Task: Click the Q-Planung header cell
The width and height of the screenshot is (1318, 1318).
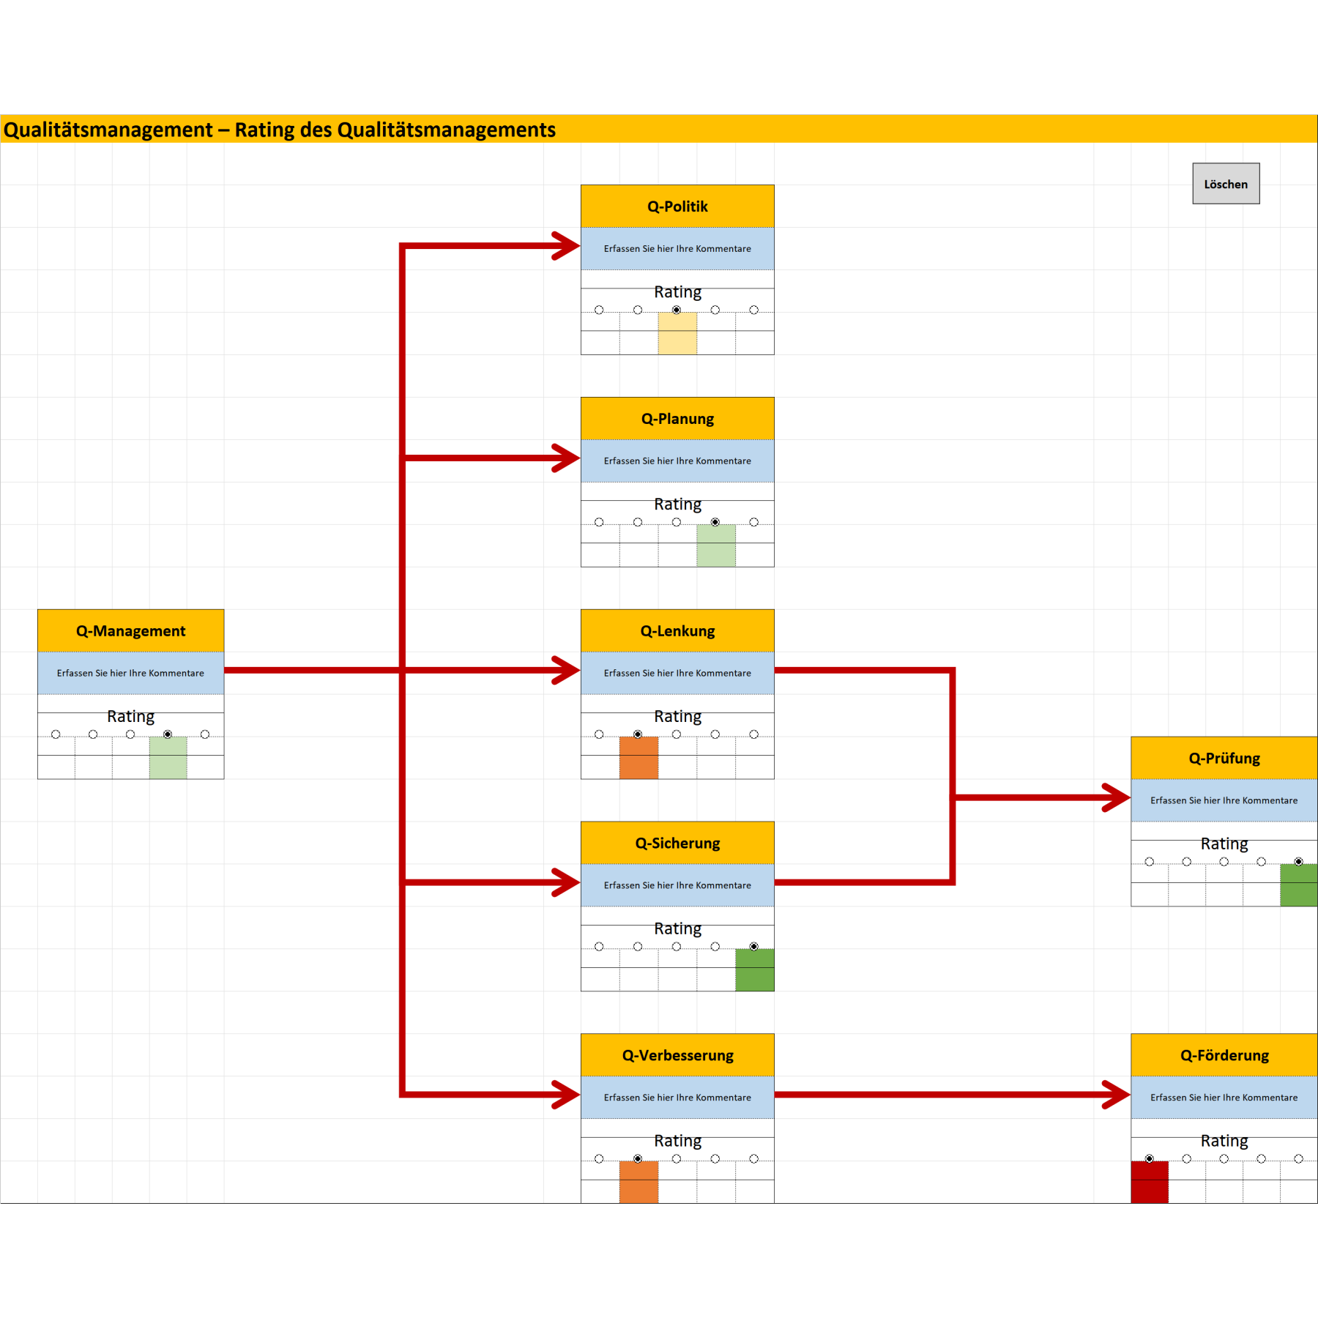Action: tap(677, 419)
